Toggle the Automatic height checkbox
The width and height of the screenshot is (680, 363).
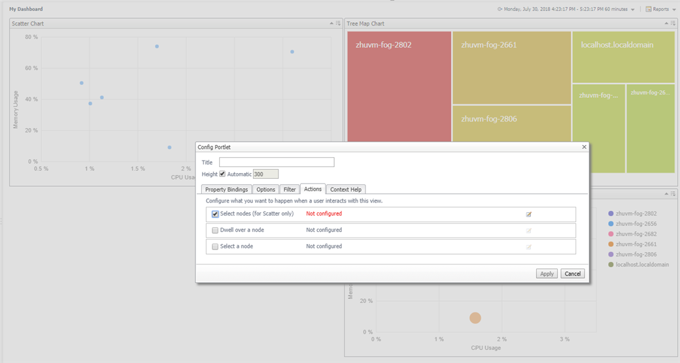click(x=222, y=174)
